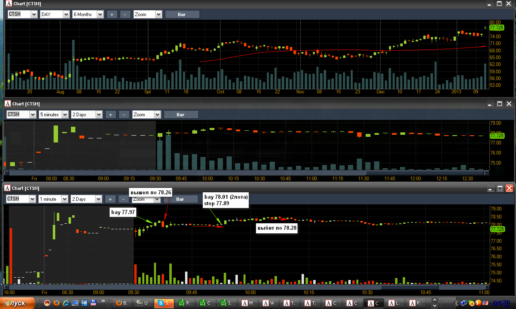Click the floppy disk quick-launch icon

tap(94, 303)
